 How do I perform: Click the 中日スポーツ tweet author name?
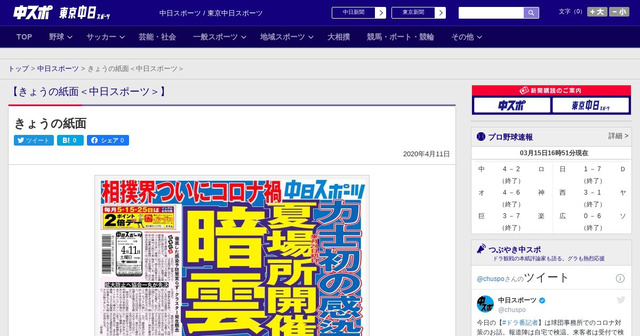coord(517,300)
